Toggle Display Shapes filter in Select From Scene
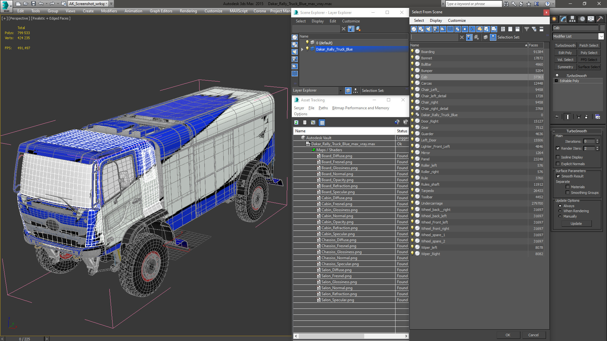This screenshot has height=341, width=607. (421, 29)
